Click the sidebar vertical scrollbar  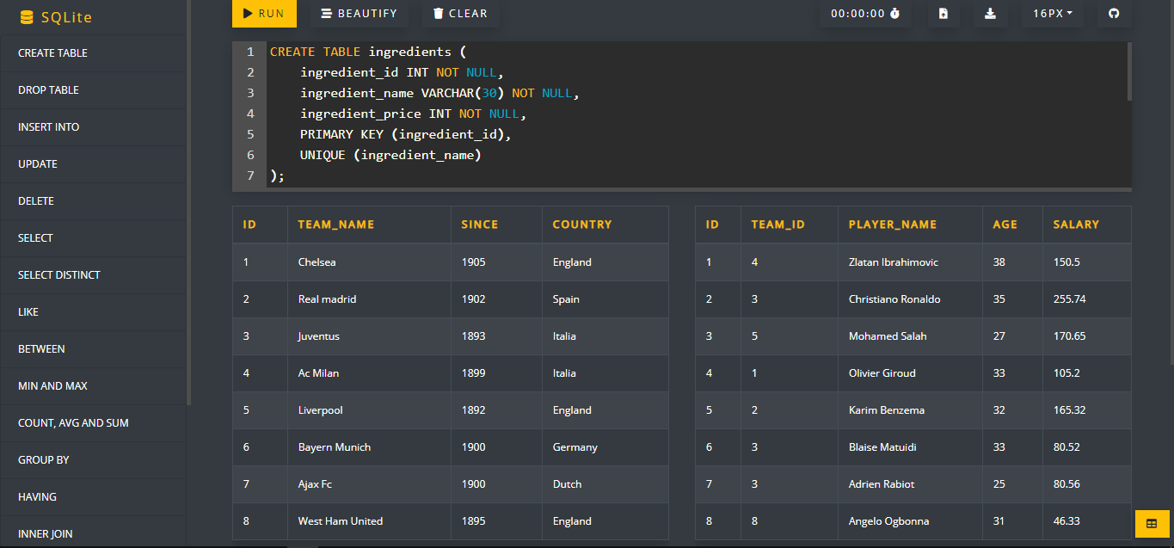[x=189, y=201]
